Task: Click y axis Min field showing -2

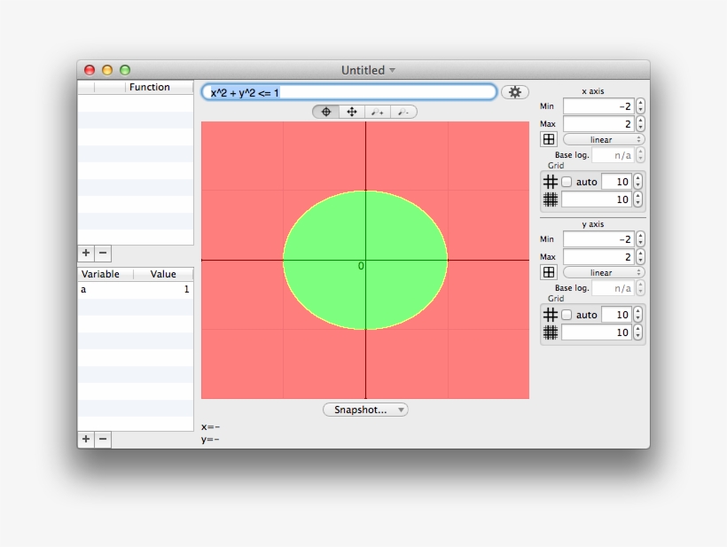Action: 598,239
